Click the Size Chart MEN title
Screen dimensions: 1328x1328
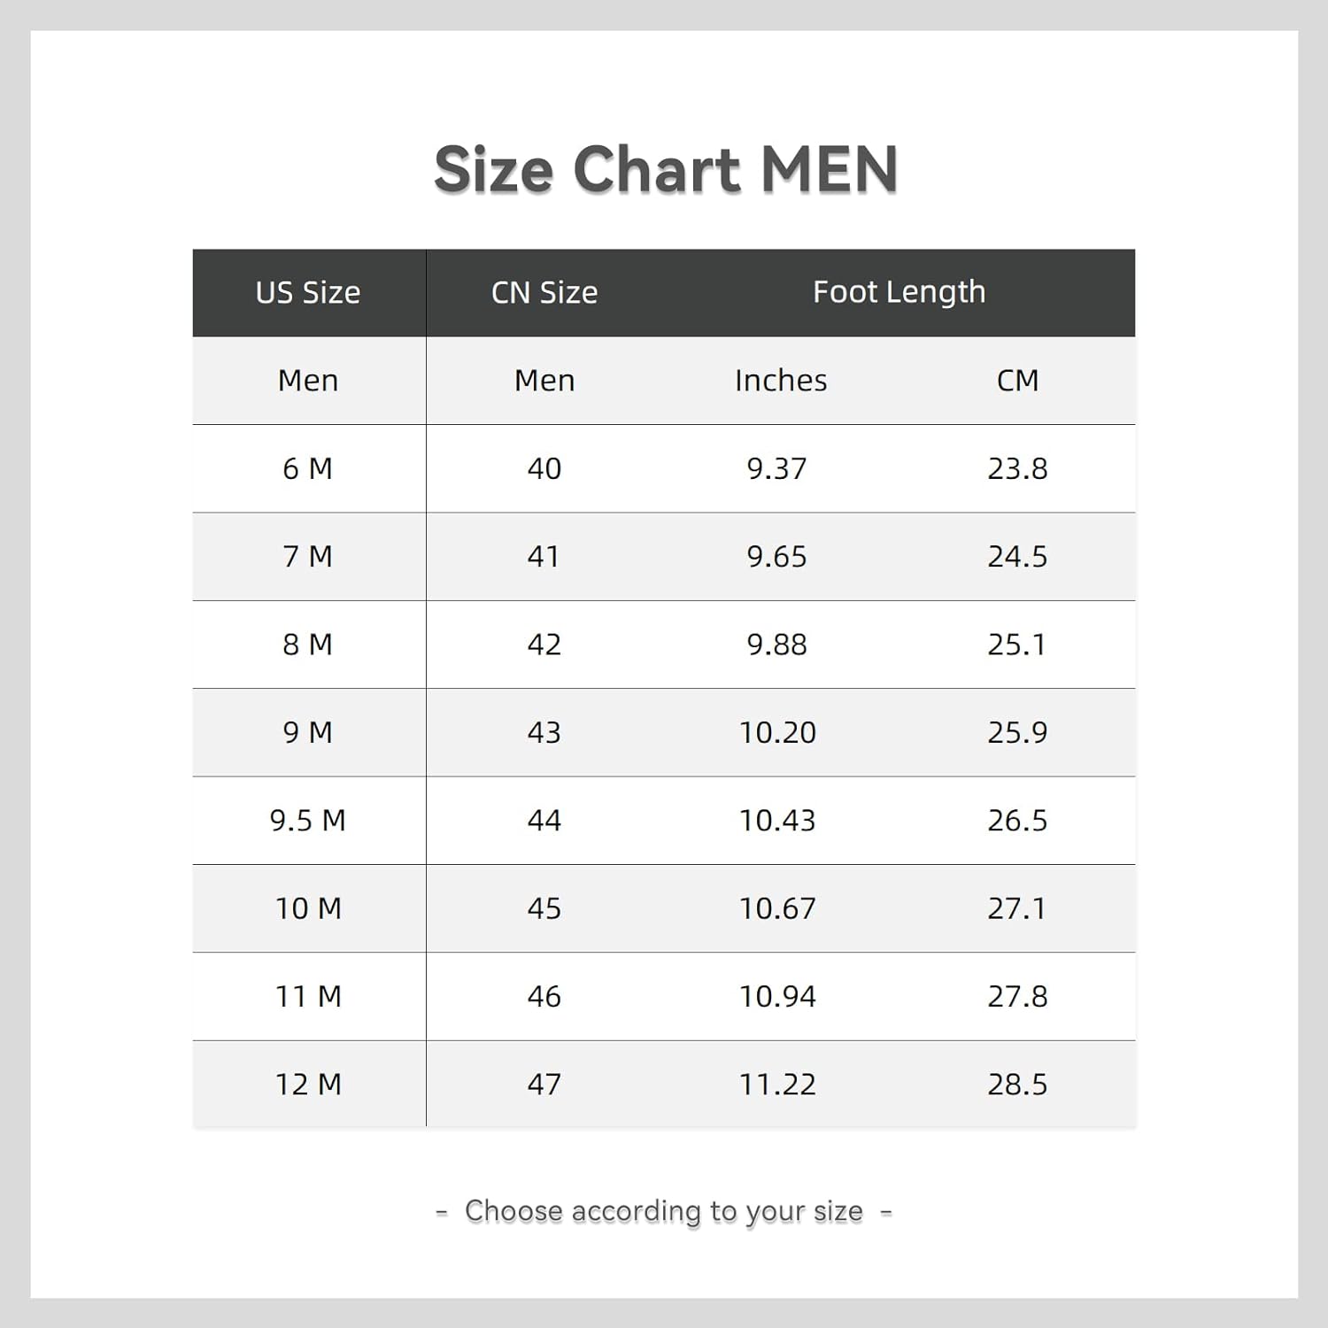(666, 169)
